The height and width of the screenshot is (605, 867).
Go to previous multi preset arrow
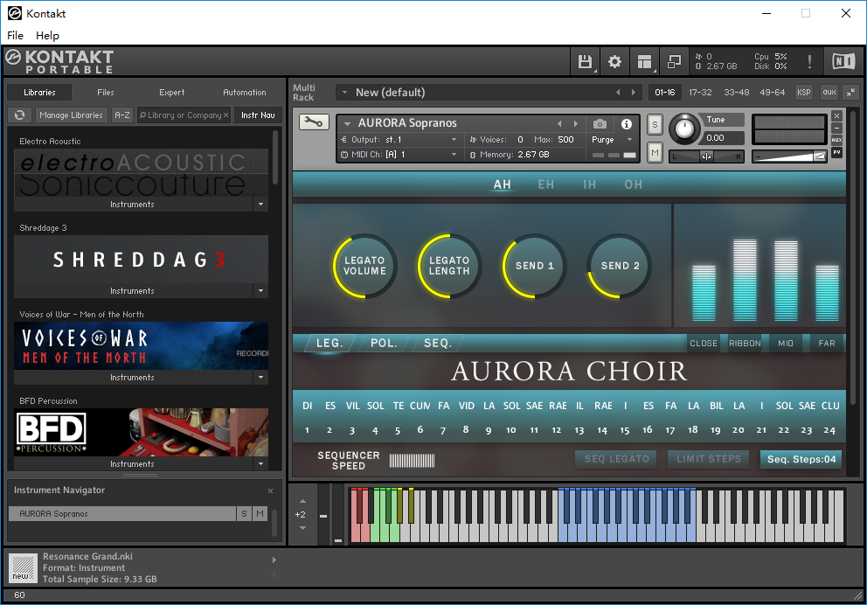click(x=618, y=93)
